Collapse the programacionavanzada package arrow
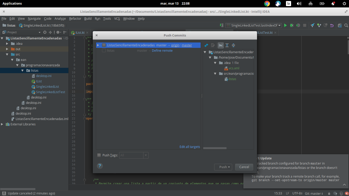 [17, 65]
